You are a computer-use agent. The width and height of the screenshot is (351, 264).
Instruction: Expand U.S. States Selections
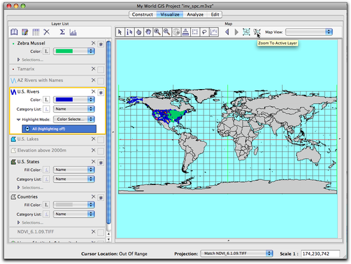19,188
